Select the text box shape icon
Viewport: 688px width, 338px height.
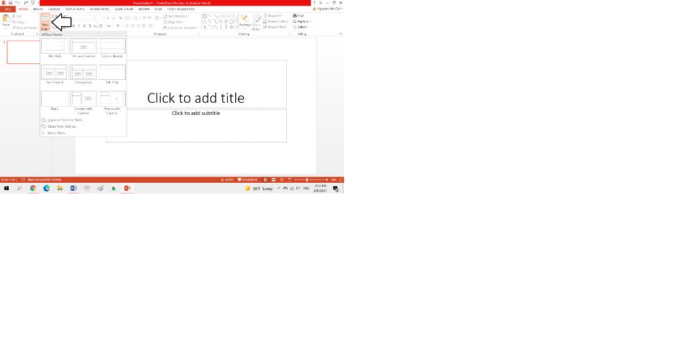[204, 16]
